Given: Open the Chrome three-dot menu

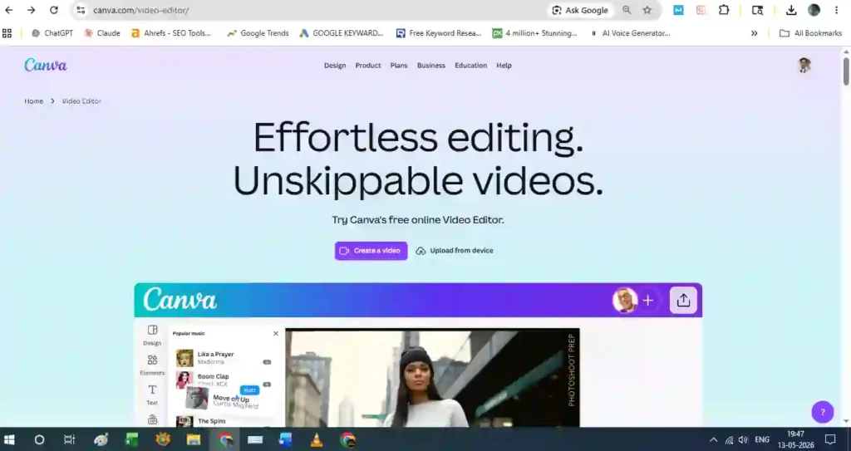Looking at the screenshot, I should (836, 10).
